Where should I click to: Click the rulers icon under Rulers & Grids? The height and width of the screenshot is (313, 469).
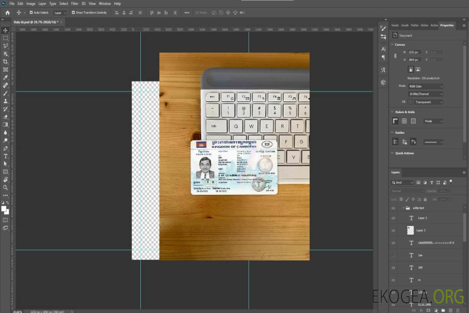click(395, 121)
